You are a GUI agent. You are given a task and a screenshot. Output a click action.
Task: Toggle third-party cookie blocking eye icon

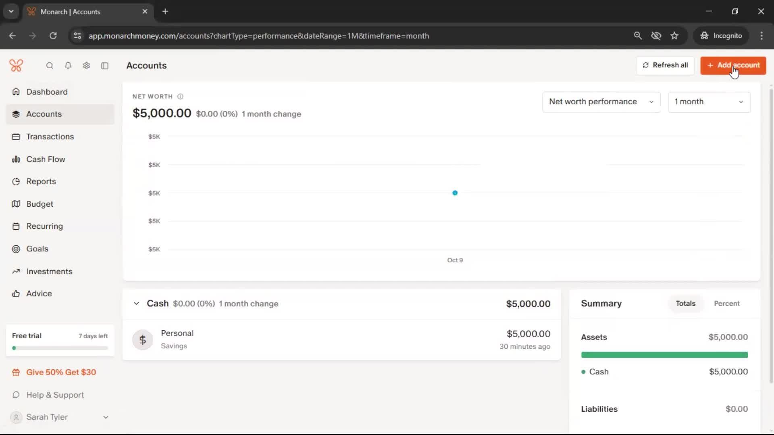tap(656, 36)
